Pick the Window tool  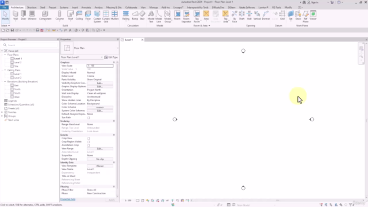[x=32, y=16]
